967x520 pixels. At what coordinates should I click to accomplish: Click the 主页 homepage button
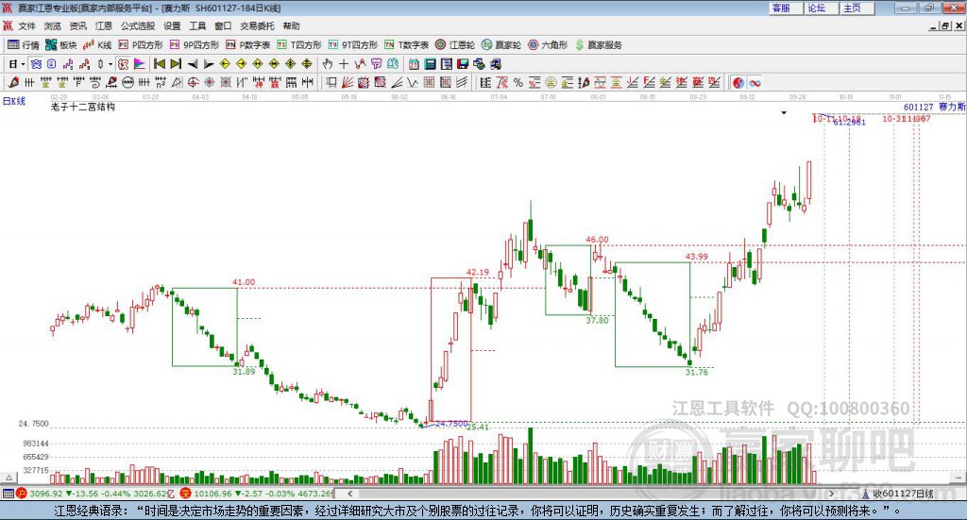tap(857, 8)
